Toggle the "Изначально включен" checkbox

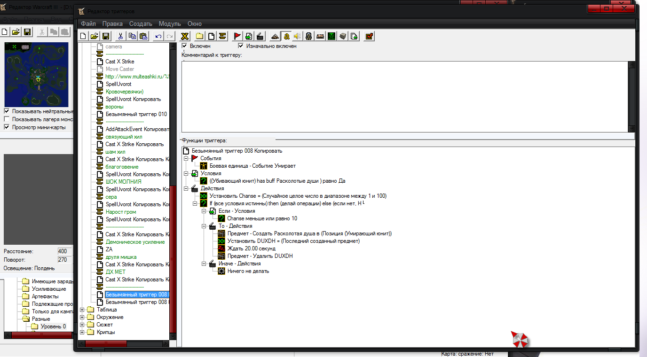pos(241,46)
